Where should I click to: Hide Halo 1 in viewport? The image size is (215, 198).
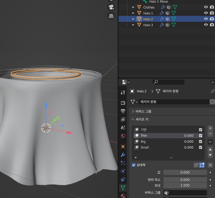206,13
